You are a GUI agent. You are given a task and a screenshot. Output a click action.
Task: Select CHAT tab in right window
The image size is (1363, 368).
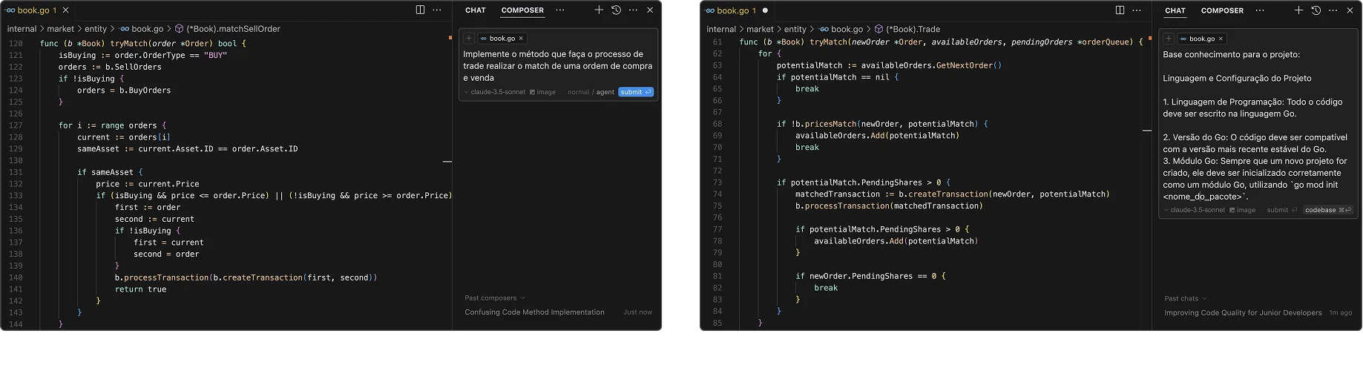(x=1175, y=10)
